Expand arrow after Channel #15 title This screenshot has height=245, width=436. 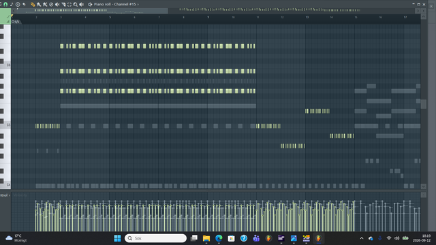click(x=138, y=4)
